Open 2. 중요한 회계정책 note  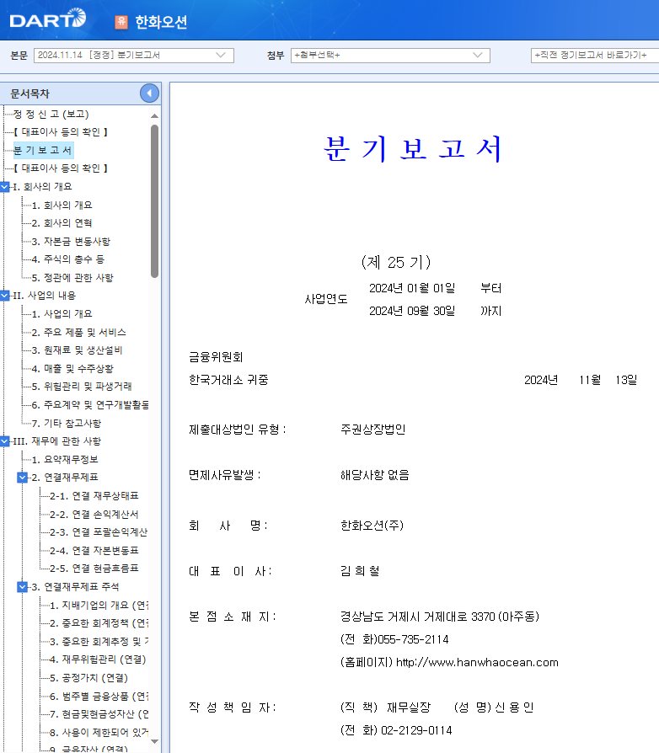[99, 623]
